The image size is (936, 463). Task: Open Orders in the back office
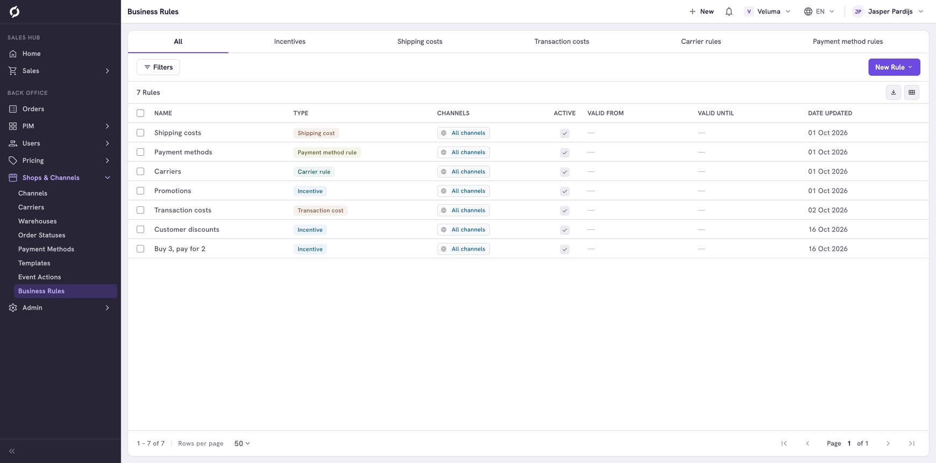(60, 109)
